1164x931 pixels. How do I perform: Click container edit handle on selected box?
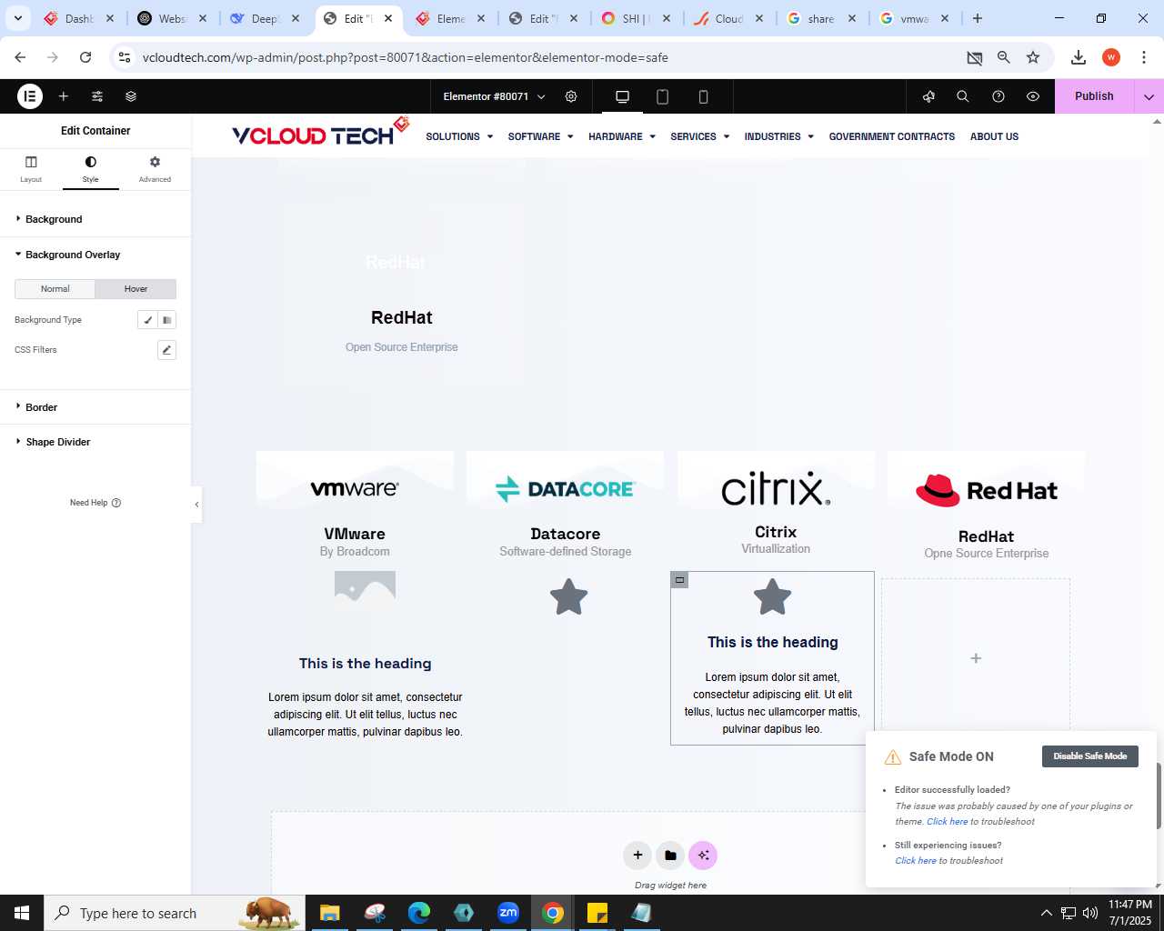click(x=679, y=579)
